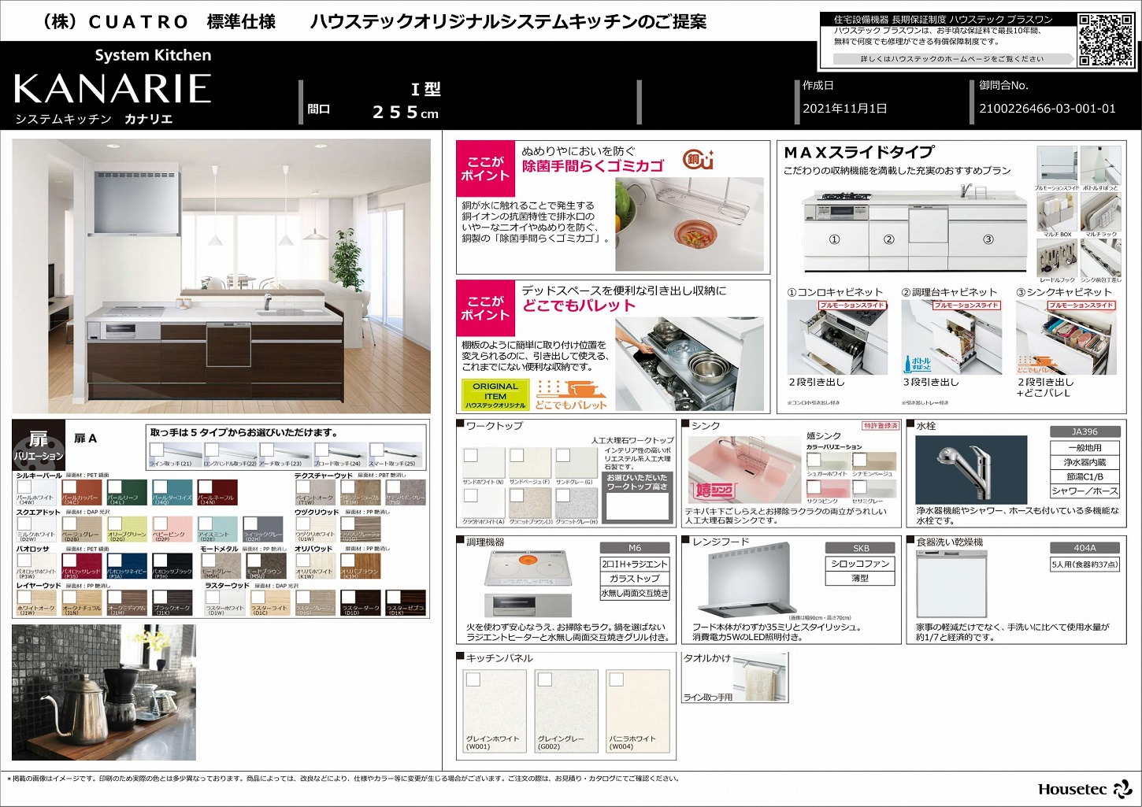Screen dimensions: 1142x807
Task: Check the スマート取っ手(25) handle box
Action: pyautogui.click(x=376, y=450)
